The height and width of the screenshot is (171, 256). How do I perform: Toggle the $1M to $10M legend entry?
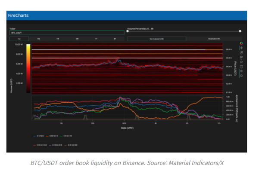point(71,145)
